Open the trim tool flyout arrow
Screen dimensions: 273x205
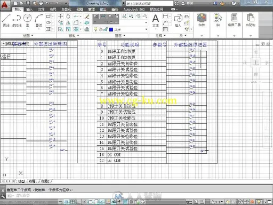[81, 17]
